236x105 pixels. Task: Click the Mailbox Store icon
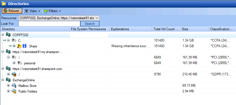pos(14,86)
